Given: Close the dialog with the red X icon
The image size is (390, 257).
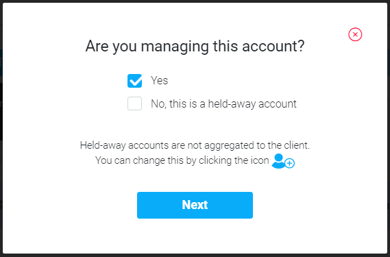Looking at the screenshot, I should tap(355, 34).
